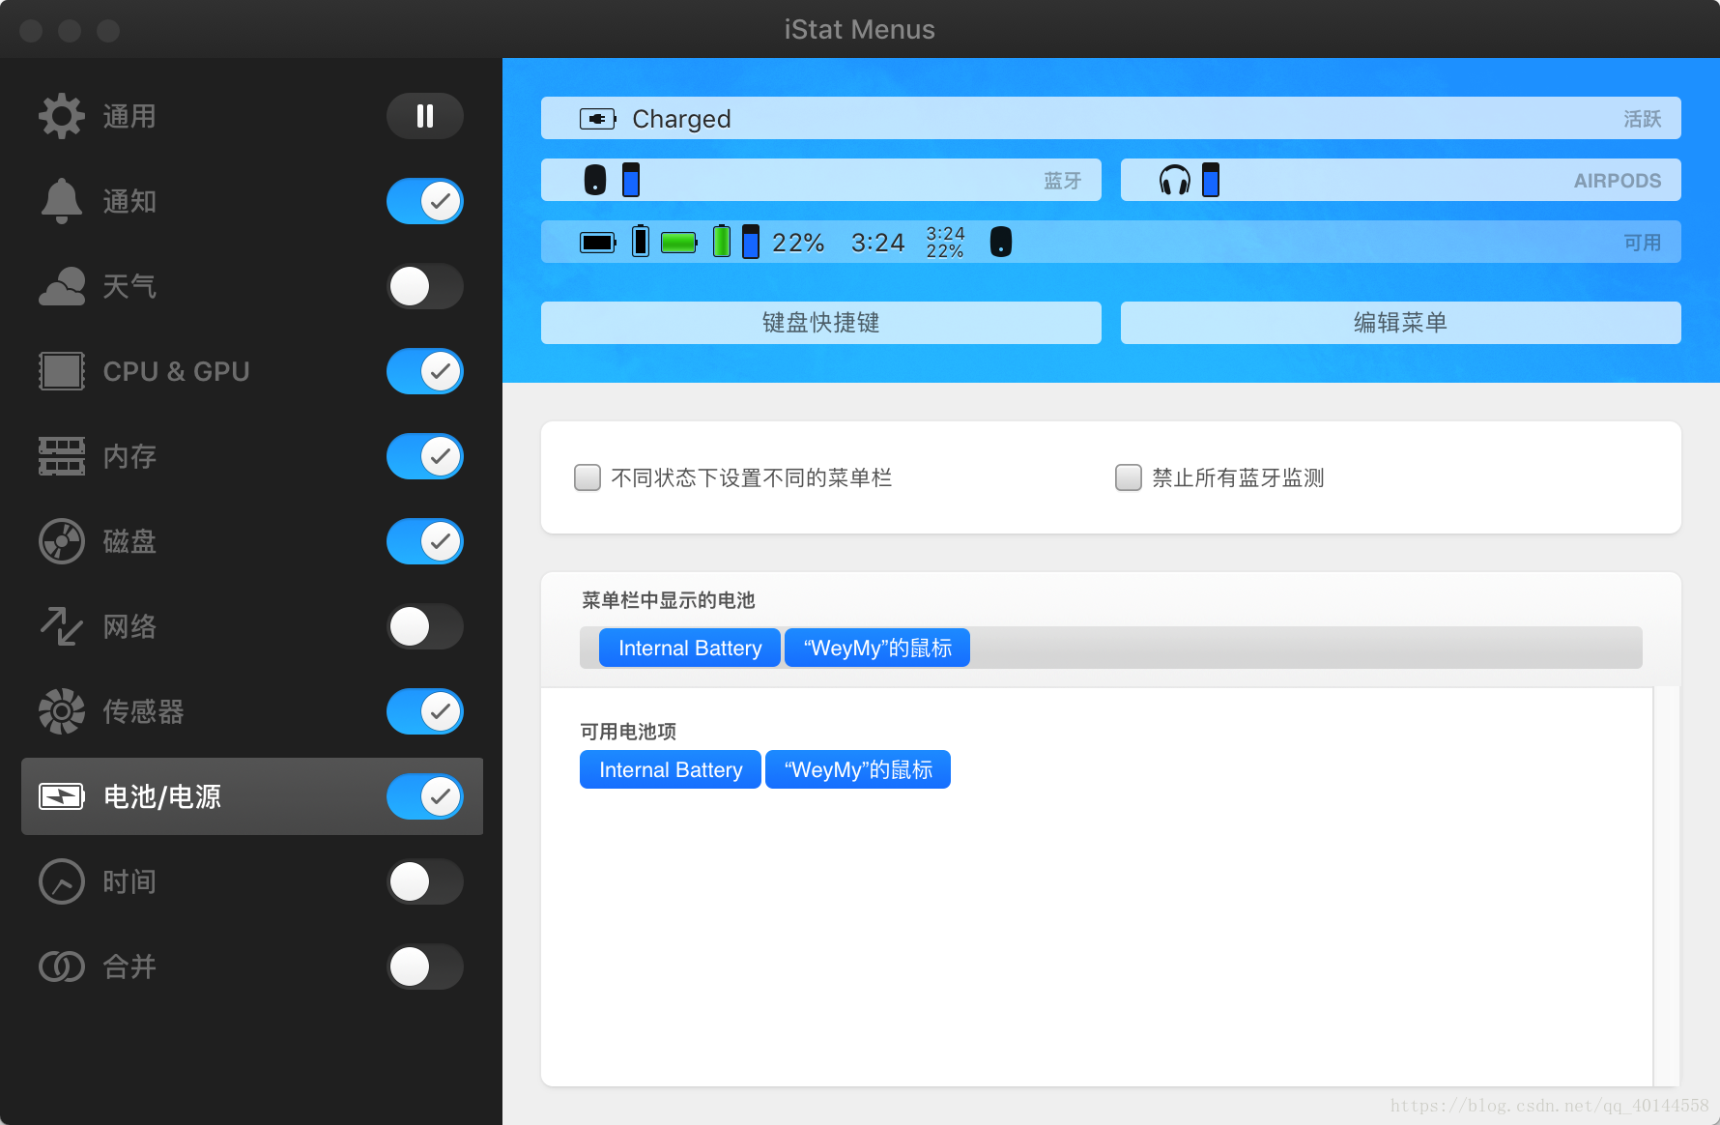Click the 可用 label in the items row
Image resolution: width=1720 pixels, height=1125 pixels.
(x=1642, y=243)
